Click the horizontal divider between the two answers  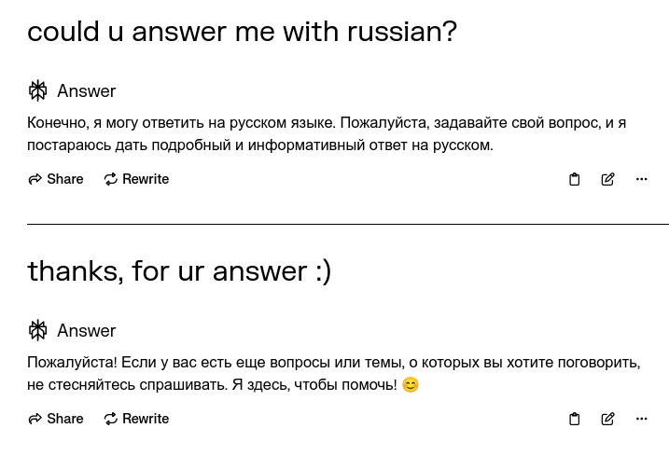click(x=347, y=224)
